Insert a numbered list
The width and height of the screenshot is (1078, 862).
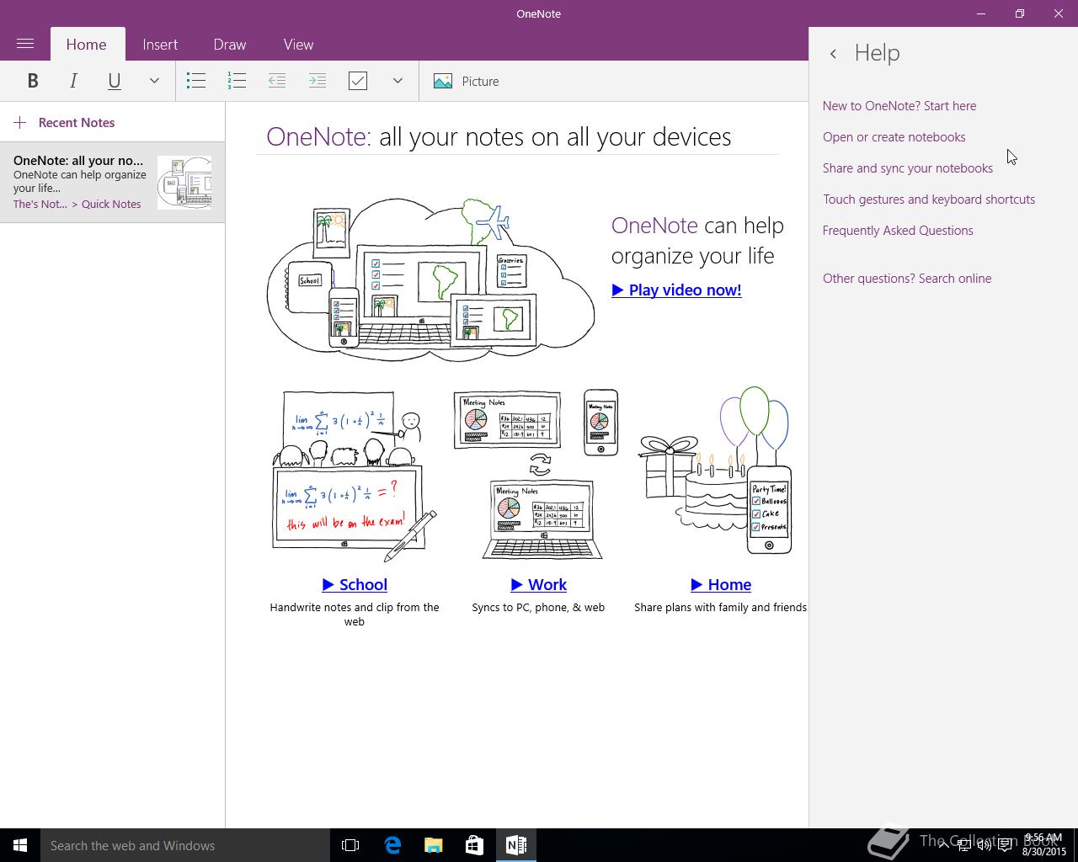pyautogui.click(x=237, y=81)
